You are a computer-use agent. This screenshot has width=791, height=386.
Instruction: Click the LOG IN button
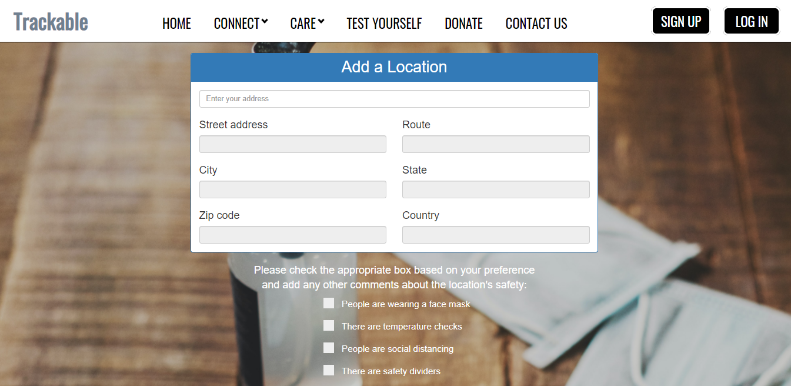(752, 21)
